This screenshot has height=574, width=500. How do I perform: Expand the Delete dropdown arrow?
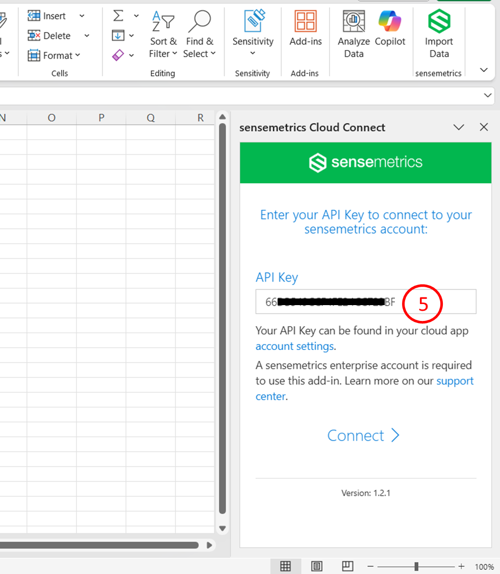pyautogui.click(x=87, y=36)
